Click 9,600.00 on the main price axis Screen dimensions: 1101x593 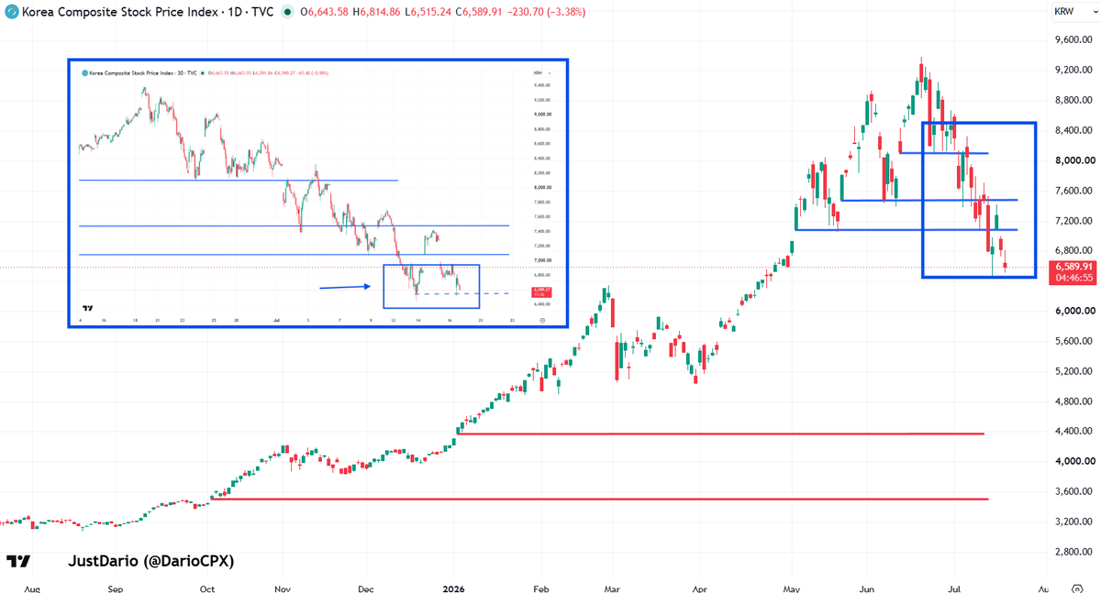[x=1073, y=39]
